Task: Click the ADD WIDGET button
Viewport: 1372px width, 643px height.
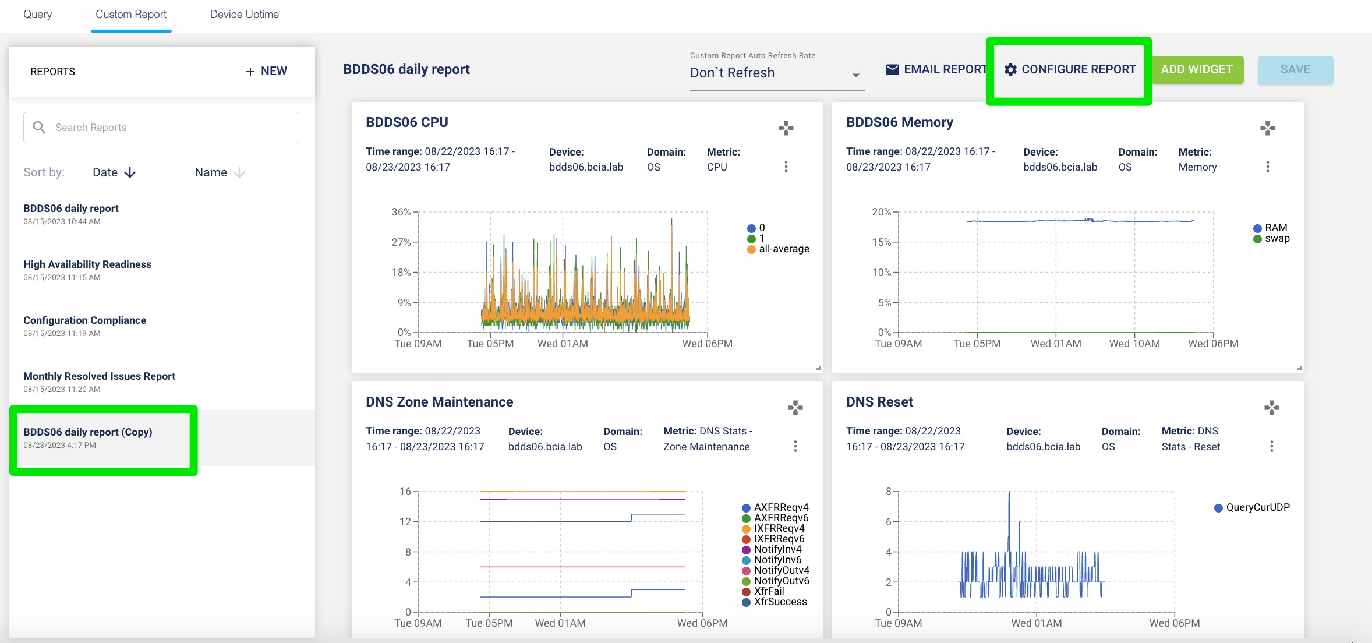Action: click(x=1197, y=69)
